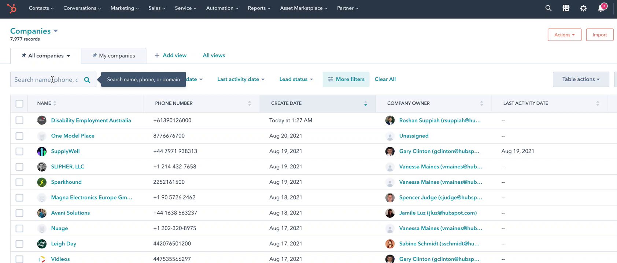Open the Last activity date filter
This screenshot has width=617, height=263.
[x=241, y=79]
